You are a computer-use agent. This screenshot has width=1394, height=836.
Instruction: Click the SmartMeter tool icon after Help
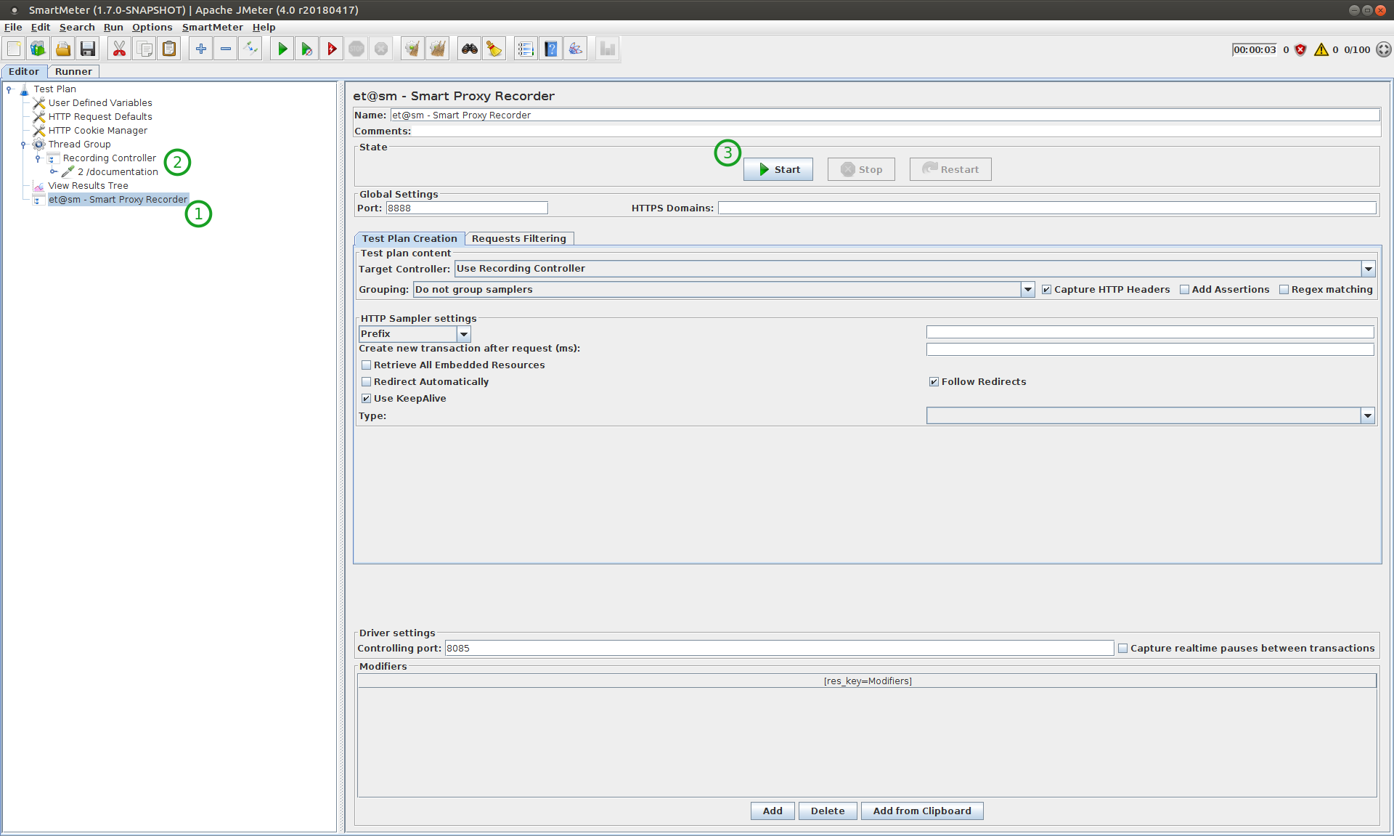point(576,49)
